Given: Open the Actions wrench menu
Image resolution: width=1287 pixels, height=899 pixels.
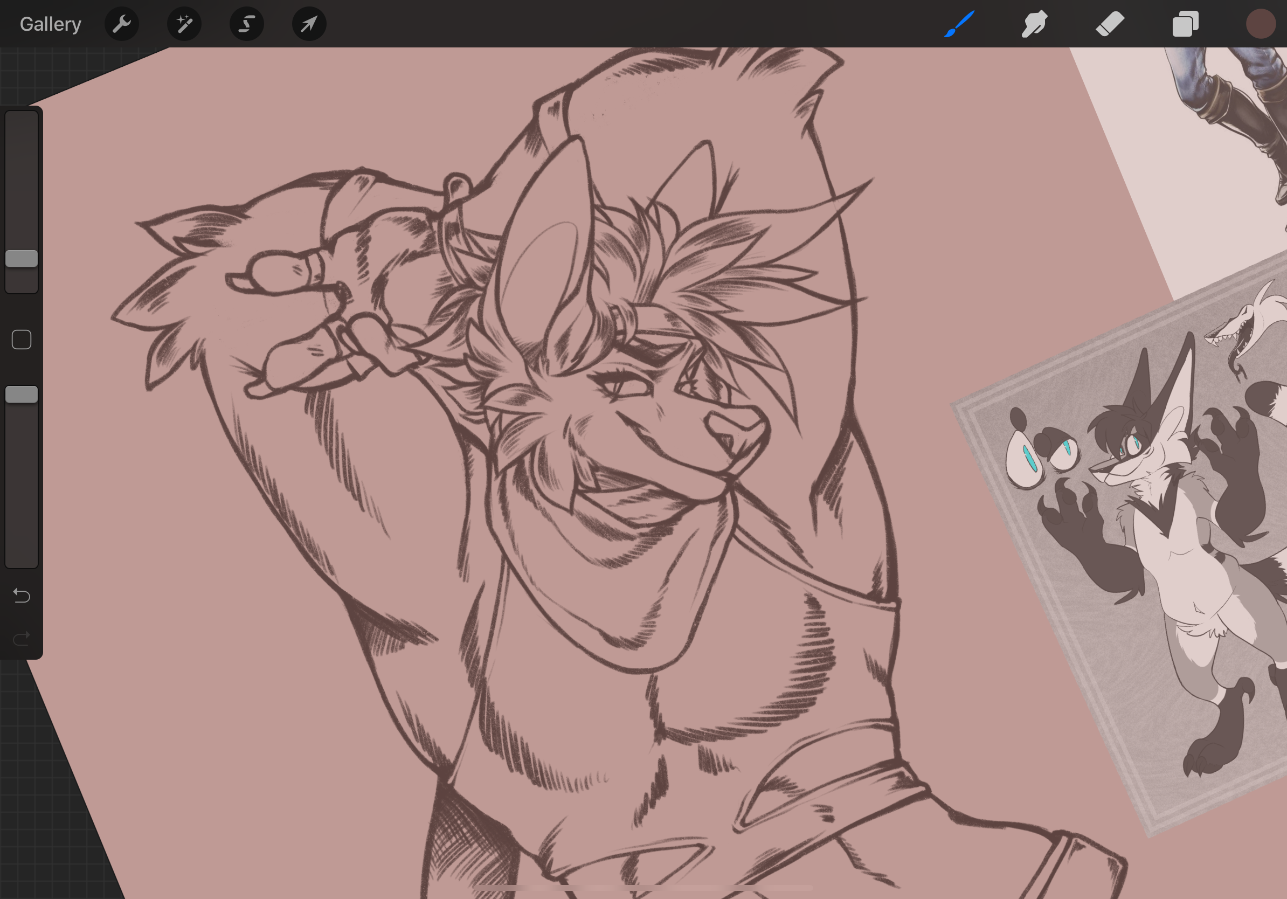Looking at the screenshot, I should pos(122,24).
